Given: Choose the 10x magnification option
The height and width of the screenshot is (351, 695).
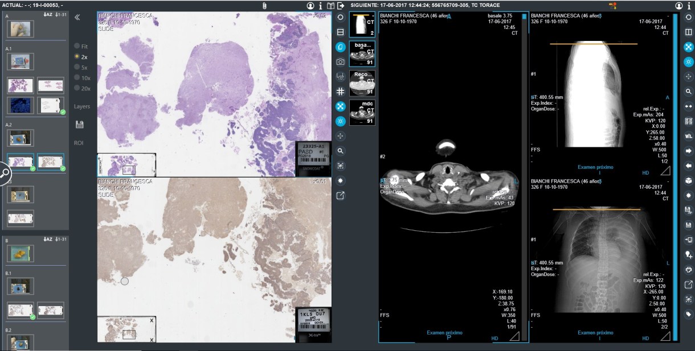Looking at the screenshot, I should click(x=77, y=77).
